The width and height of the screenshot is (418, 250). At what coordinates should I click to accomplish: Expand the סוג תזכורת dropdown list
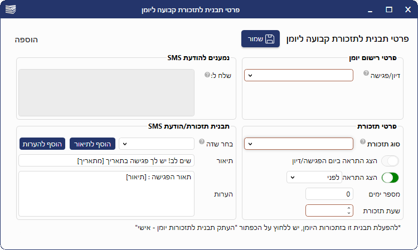coord(298,144)
